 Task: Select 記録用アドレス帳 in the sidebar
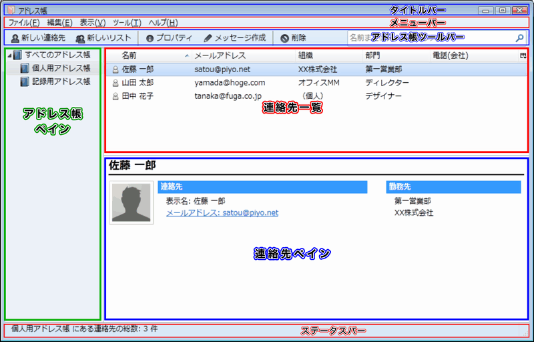[x=61, y=81]
